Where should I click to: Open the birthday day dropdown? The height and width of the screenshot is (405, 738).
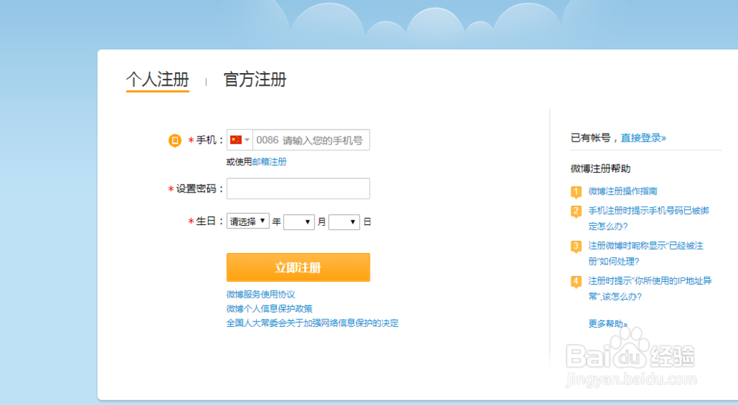(344, 222)
